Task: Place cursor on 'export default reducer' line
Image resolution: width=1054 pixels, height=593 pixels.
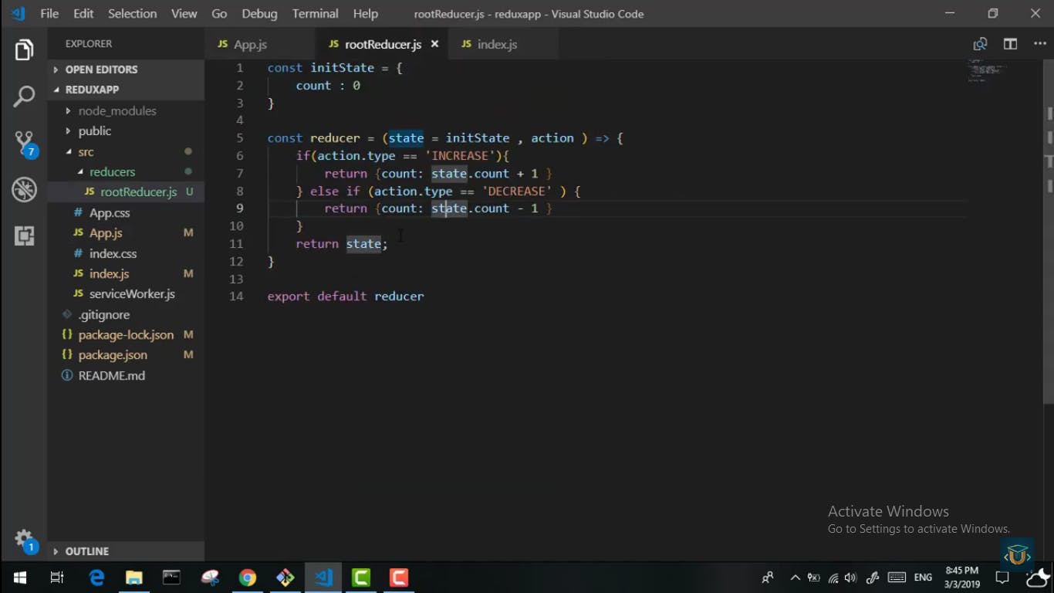Action: click(346, 296)
